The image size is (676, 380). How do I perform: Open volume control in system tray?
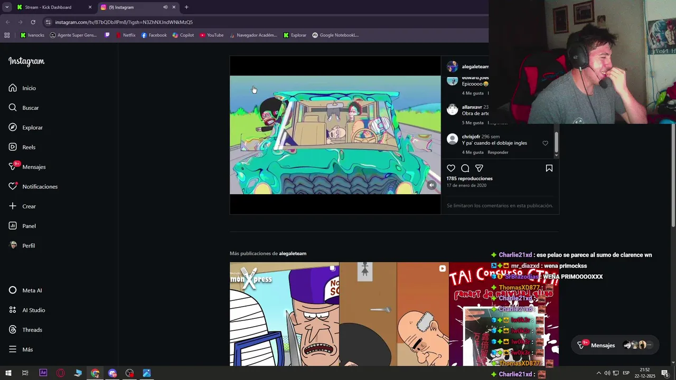point(607,373)
